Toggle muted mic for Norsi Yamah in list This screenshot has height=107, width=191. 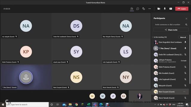click(185, 98)
